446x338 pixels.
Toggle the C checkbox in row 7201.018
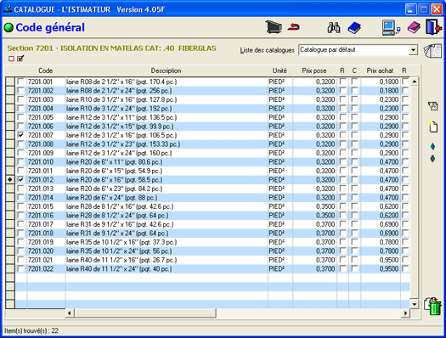(x=354, y=234)
